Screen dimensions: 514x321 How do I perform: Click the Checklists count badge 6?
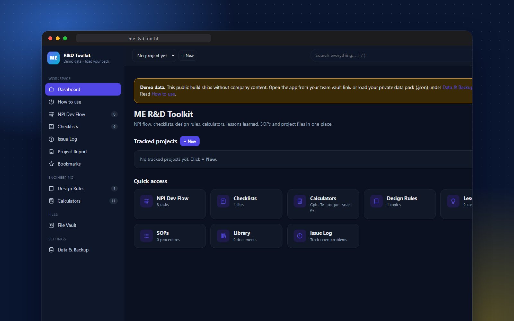coord(114,126)
